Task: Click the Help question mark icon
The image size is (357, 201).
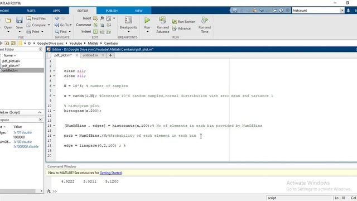Action: click(x=281, y=11)
